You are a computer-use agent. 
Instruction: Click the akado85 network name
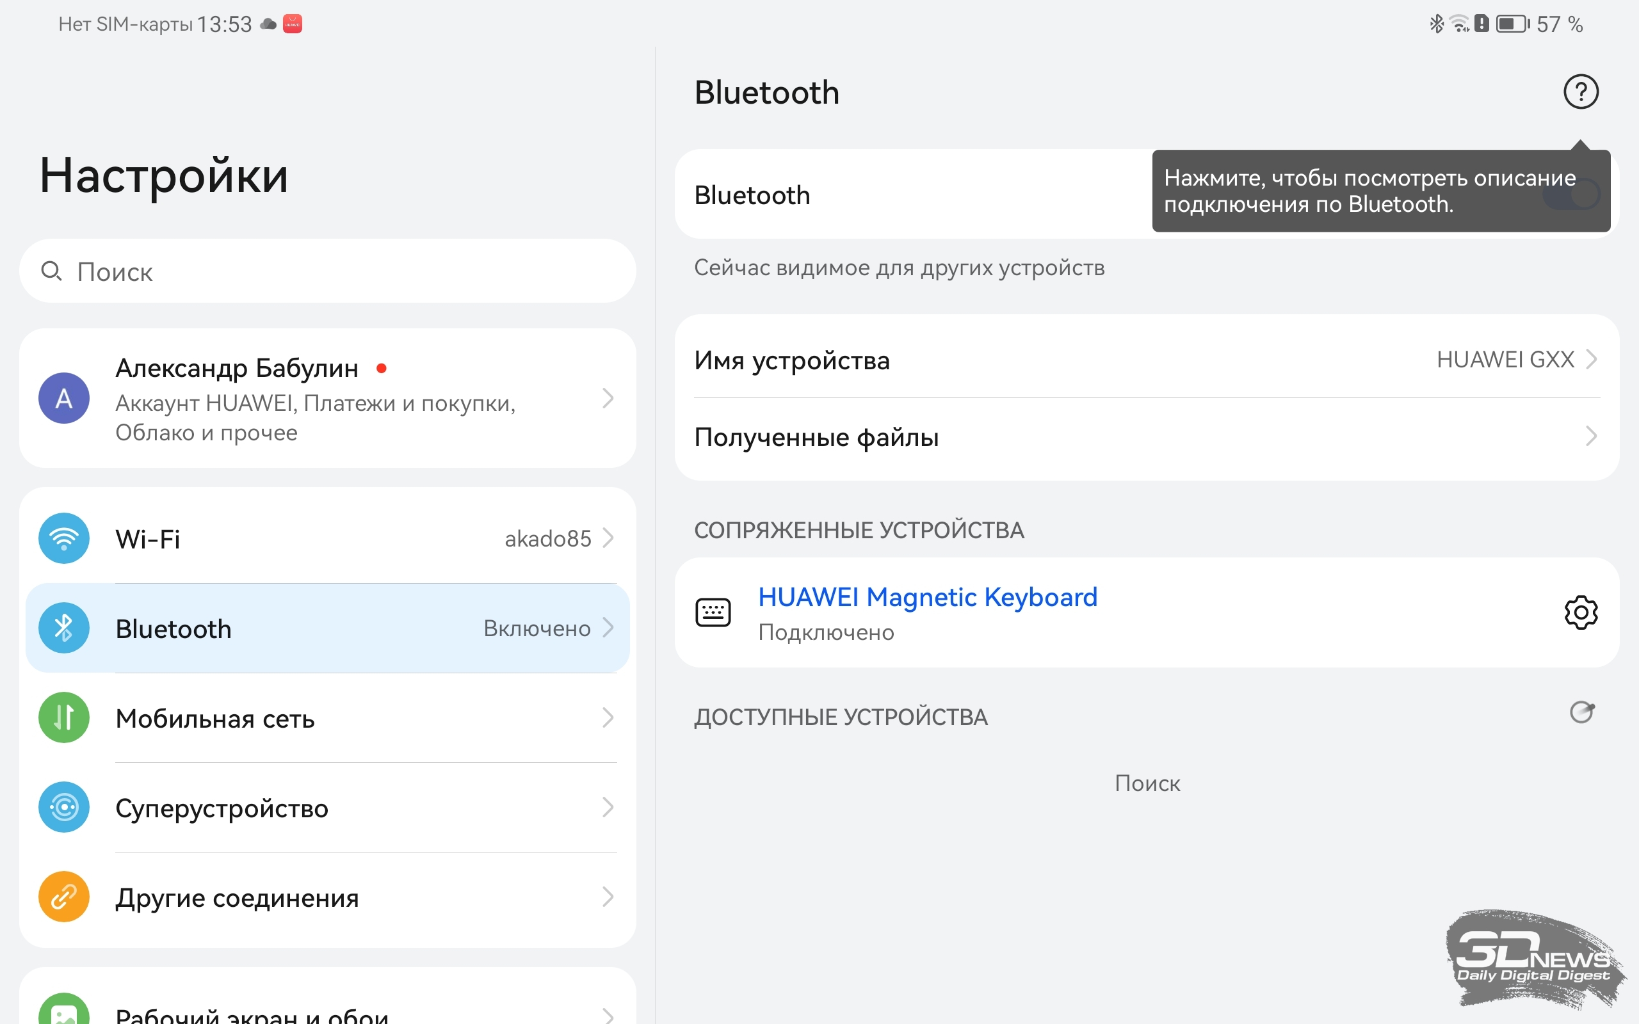(548, 539)
